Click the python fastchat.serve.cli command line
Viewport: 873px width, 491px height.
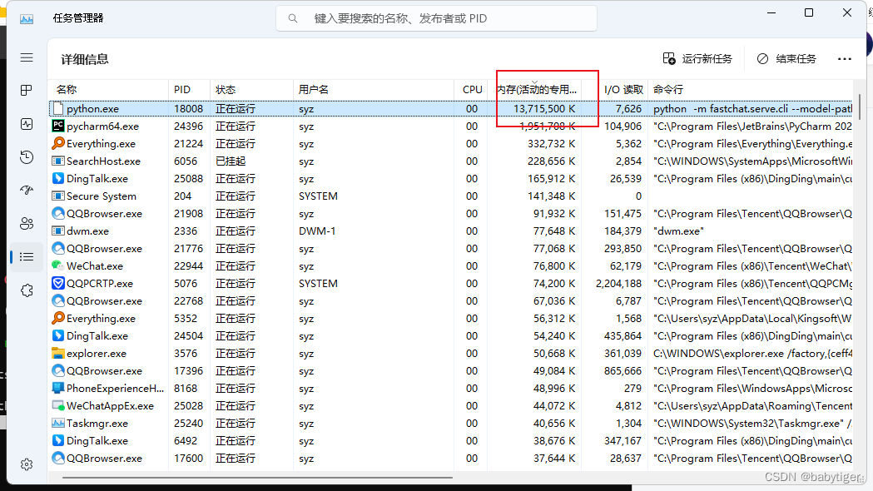(752, 109)
